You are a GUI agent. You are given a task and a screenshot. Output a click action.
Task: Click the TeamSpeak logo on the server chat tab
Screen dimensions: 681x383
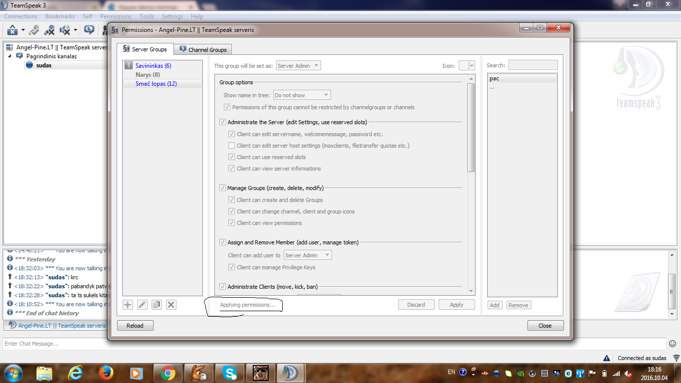[x=12, y=326]
